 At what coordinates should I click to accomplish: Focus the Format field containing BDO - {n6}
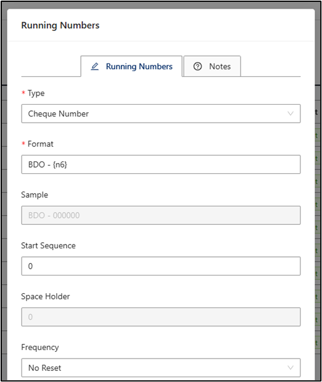(161, 165)
